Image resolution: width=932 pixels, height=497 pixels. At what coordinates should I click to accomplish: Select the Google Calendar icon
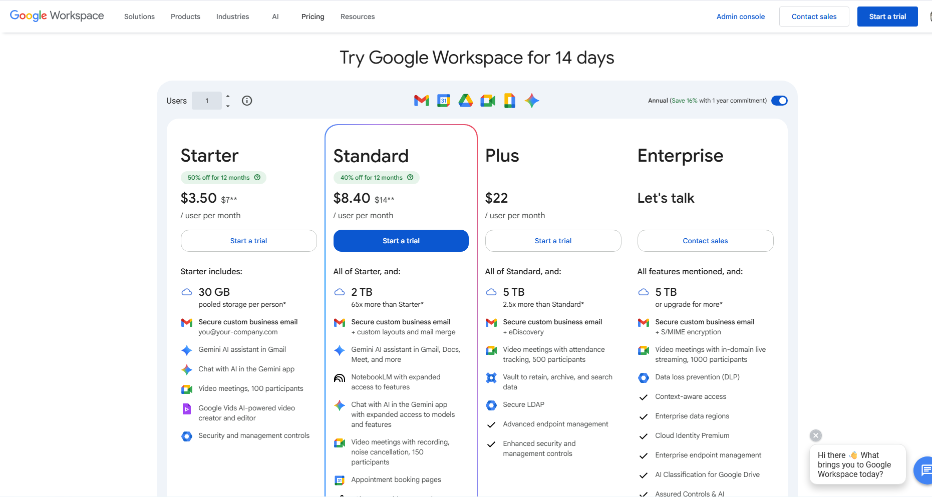(443, 101)
